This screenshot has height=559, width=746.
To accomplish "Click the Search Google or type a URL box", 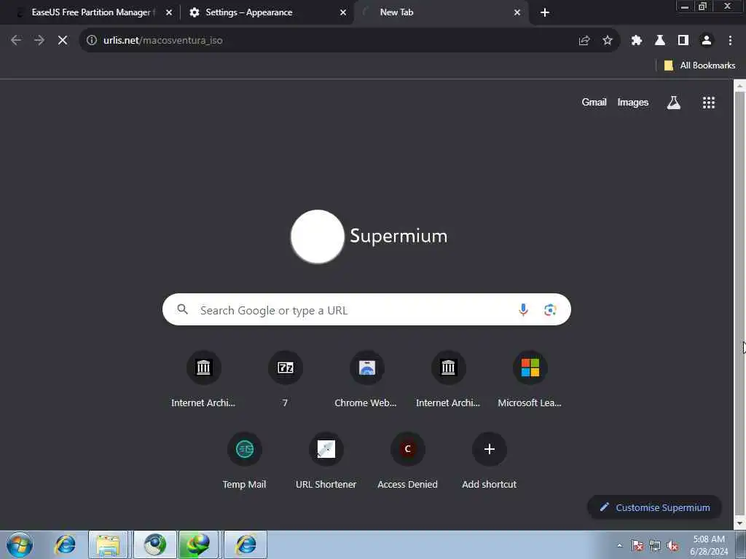I will coord(366,309).
